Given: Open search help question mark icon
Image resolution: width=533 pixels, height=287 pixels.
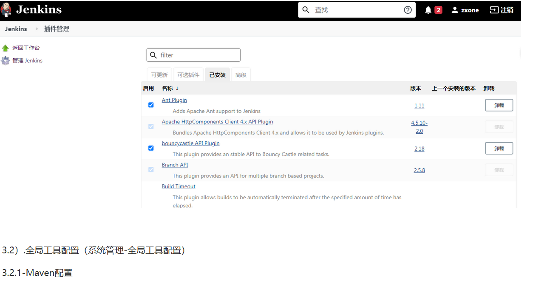Looking at the screenshot, I should [x=408, y=10].
